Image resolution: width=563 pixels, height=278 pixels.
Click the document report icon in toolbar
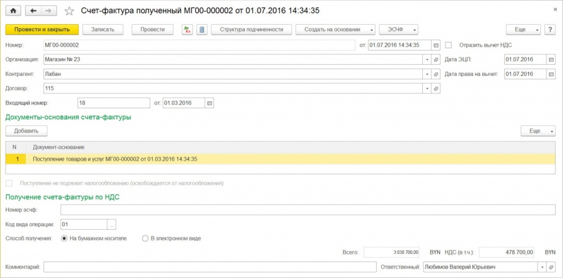click(201, 30)
